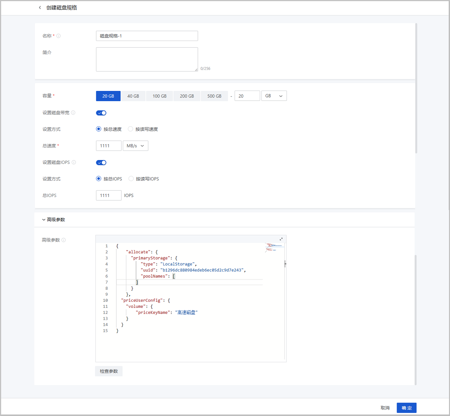Click the info icon next to 高级参数 label
This screenshot has width=450, height=416.
tap(64, 240)
